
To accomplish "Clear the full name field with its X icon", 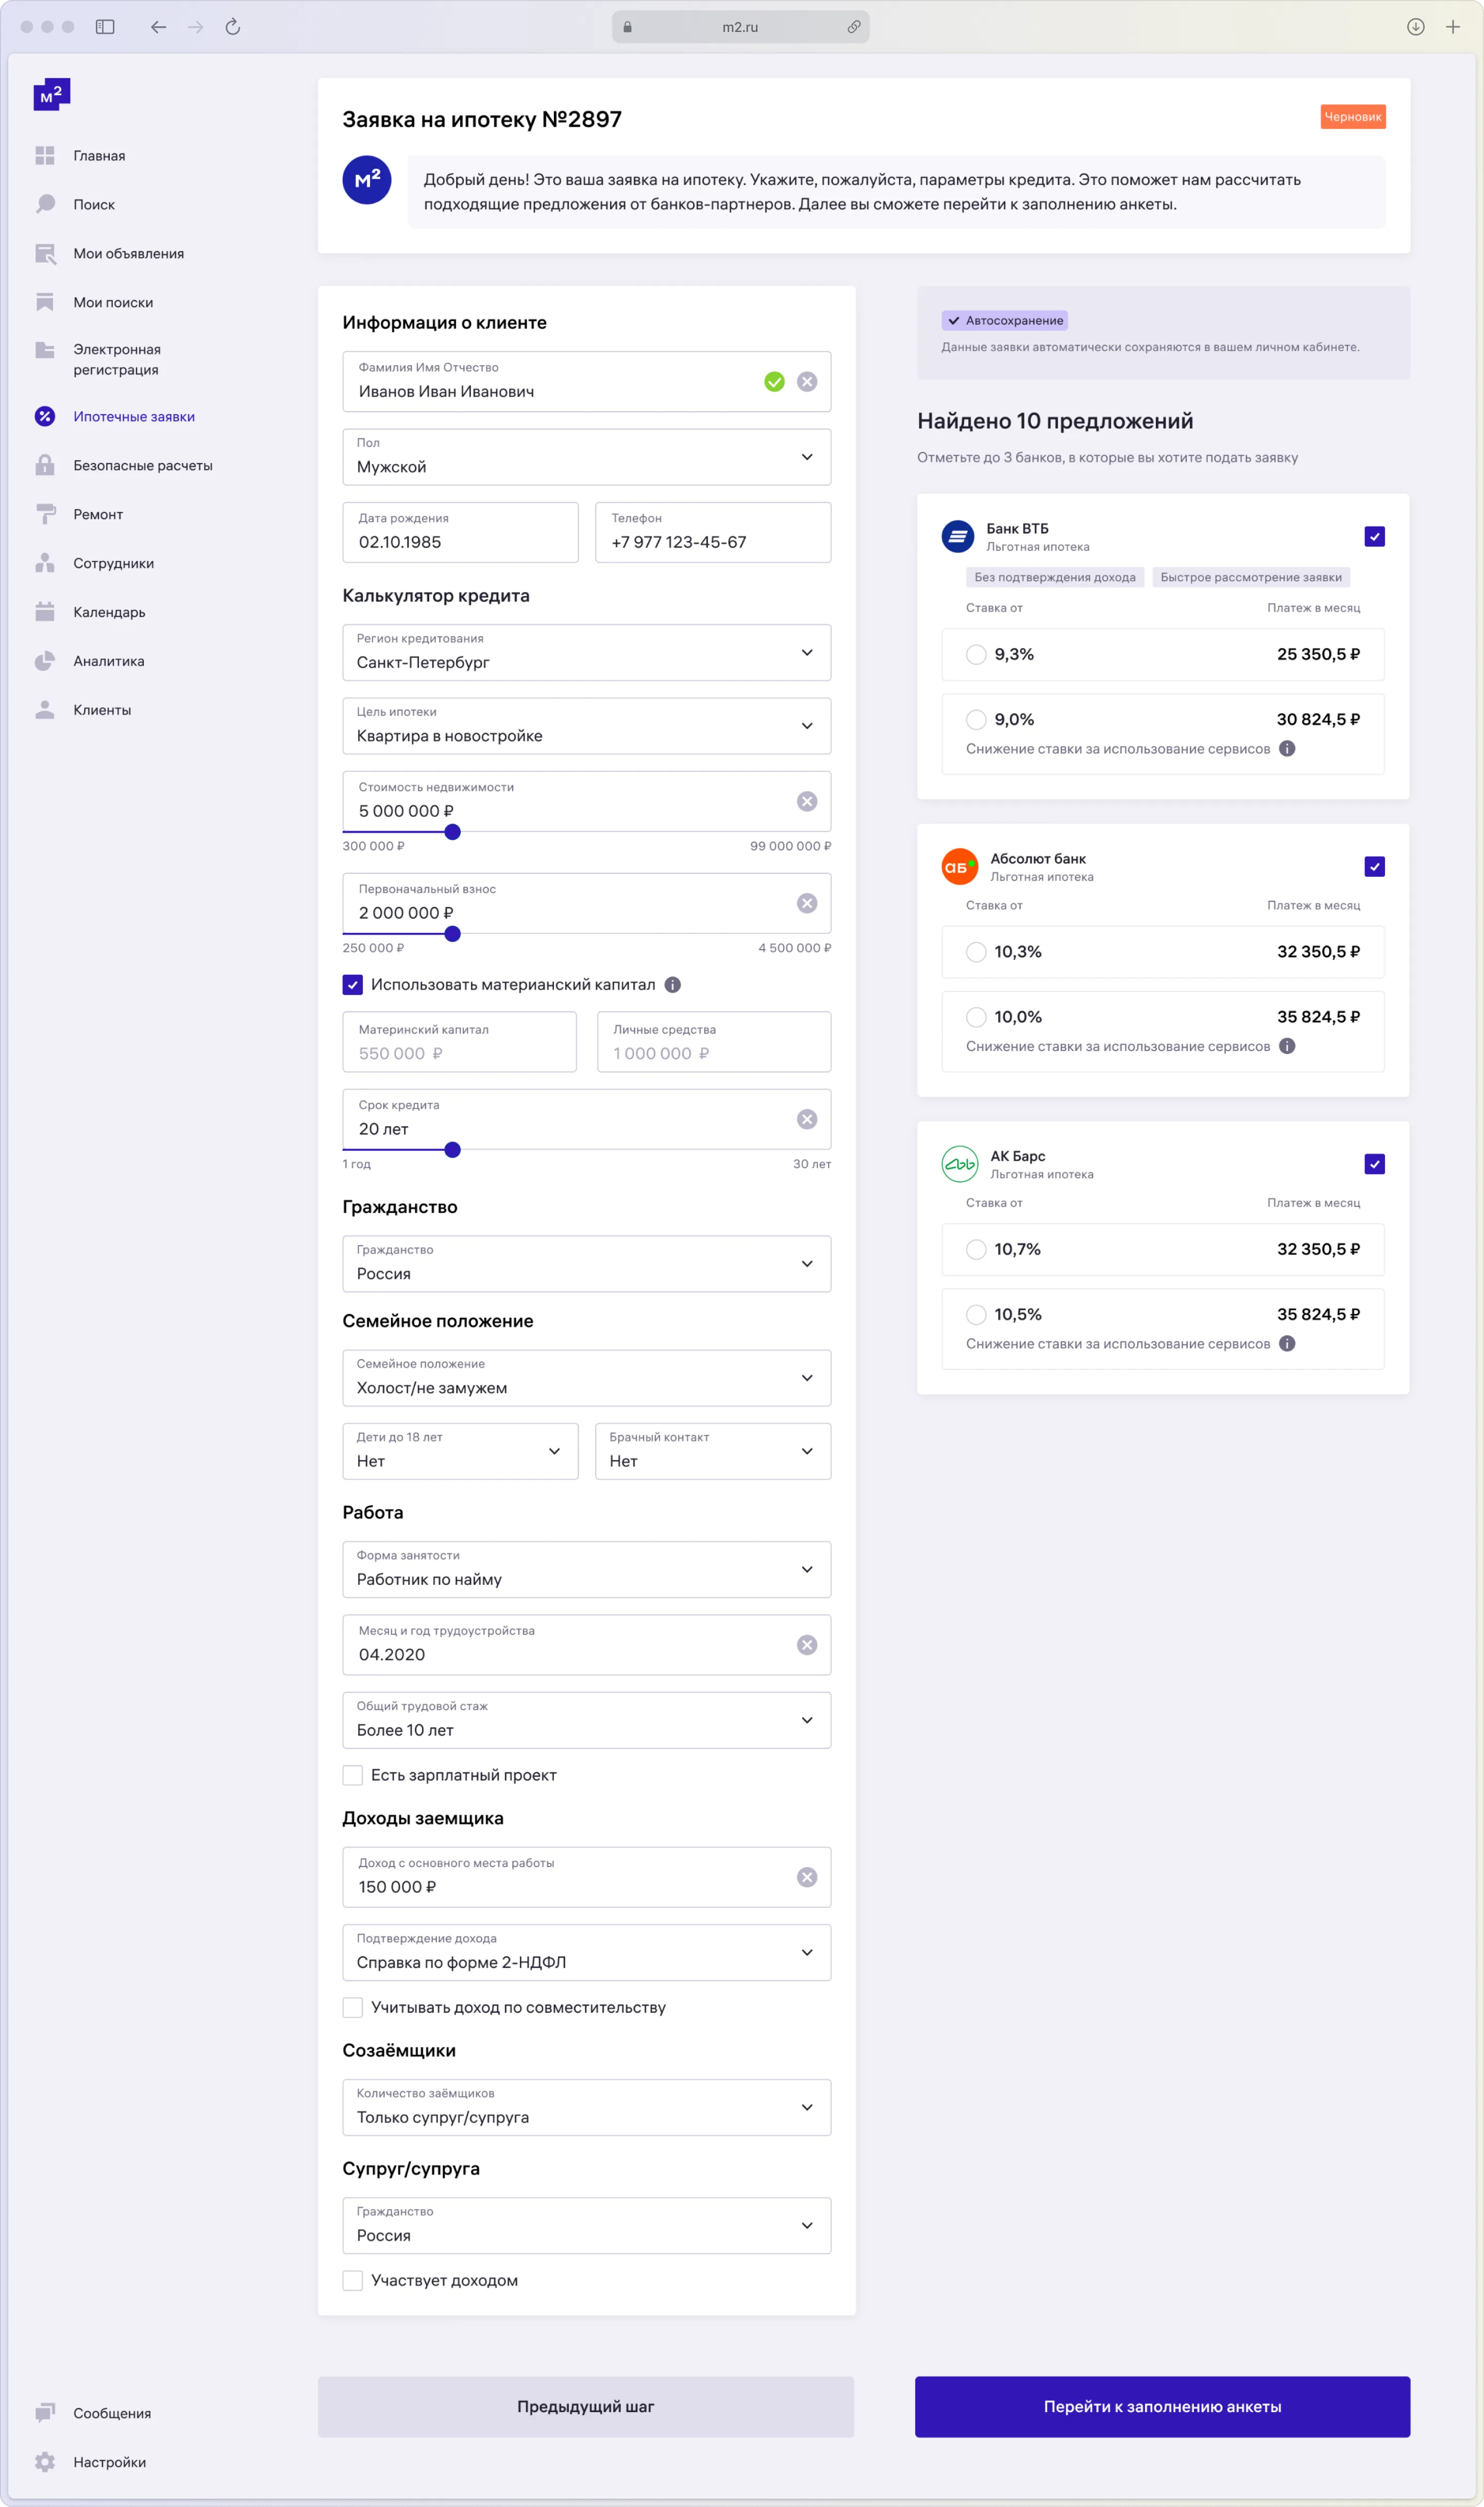I will [x=807, y=382].
